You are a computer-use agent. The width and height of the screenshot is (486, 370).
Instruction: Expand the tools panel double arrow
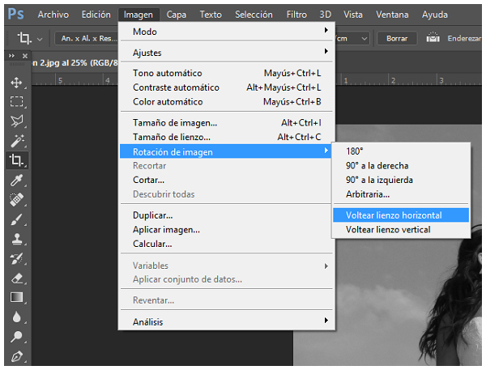(11, 56)
